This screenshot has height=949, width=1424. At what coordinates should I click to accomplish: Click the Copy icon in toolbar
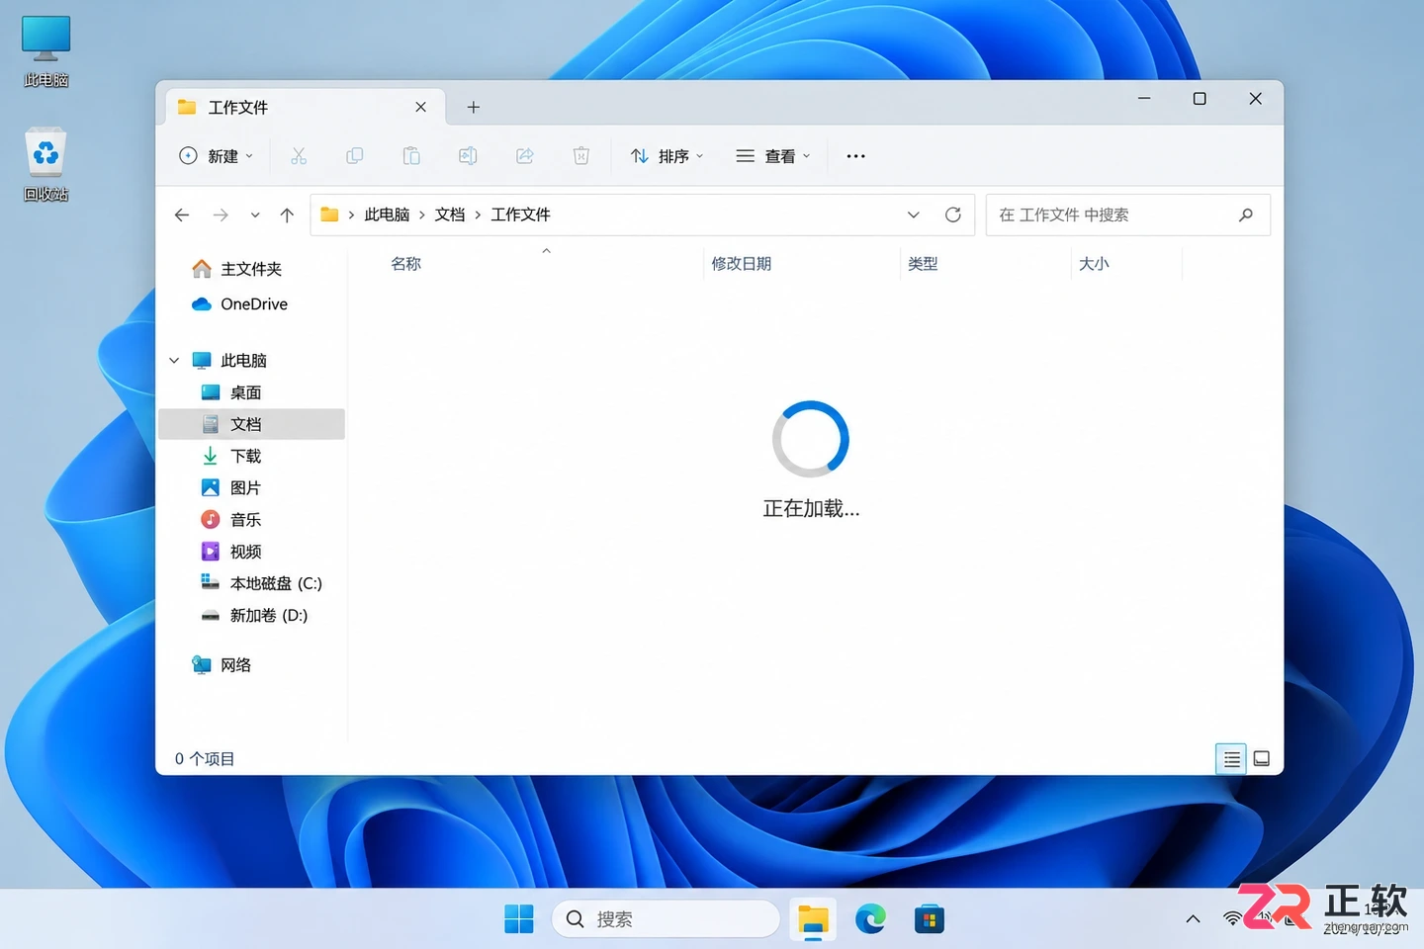tap(355, 156)
